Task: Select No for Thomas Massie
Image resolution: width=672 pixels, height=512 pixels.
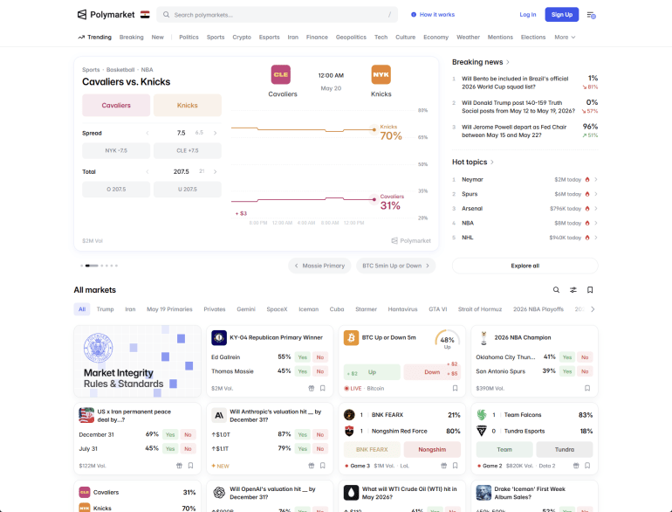Action: point(320,371)
